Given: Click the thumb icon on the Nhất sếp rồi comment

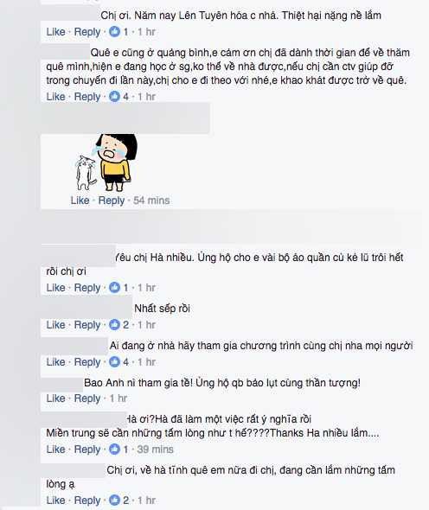Looking at the screenshot, I should 114,324.
